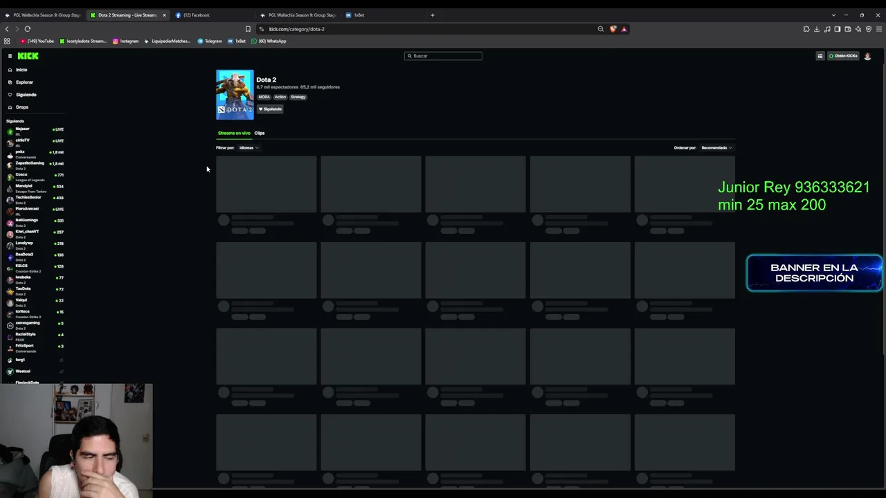This screenshot has width=886, height=498.
Task: Open DaaDota2 channel in sidebar
Action: pyautogui.click(x=35, y=255)
